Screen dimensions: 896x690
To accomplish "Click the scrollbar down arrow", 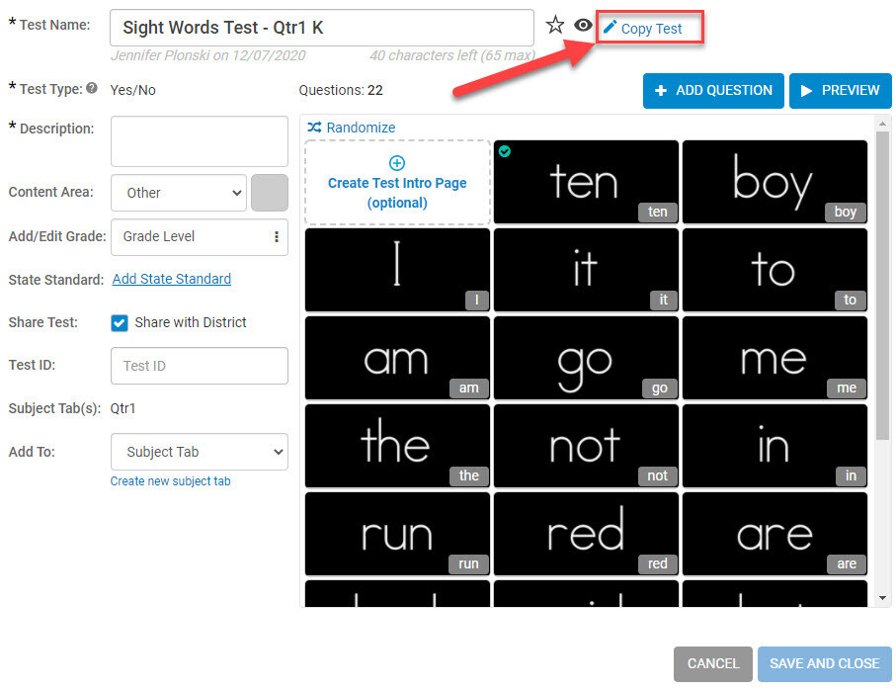I will pyautogui.click(x=883, y=598).
